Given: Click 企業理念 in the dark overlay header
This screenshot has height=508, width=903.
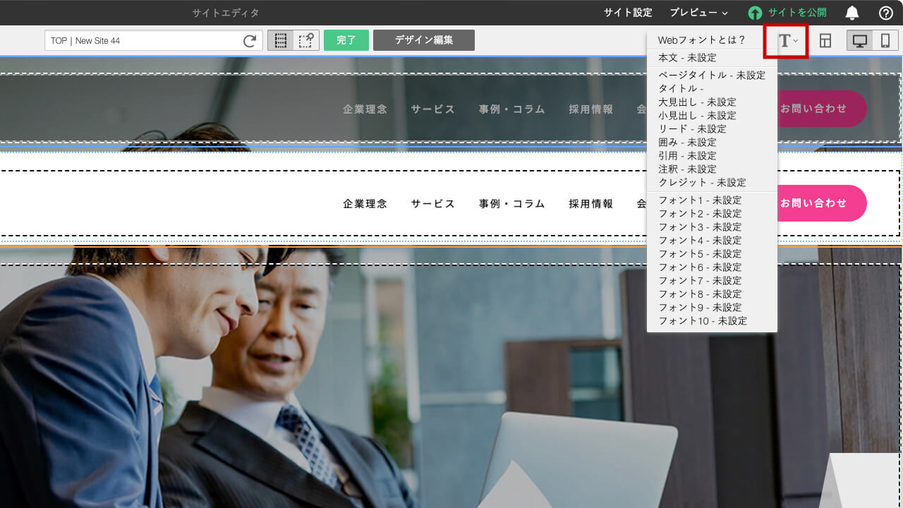Looking at the screenshot, I should coord(365,109).
